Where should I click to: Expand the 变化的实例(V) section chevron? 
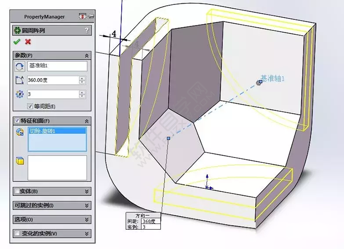pyautogui.click(x=87, y=234)
